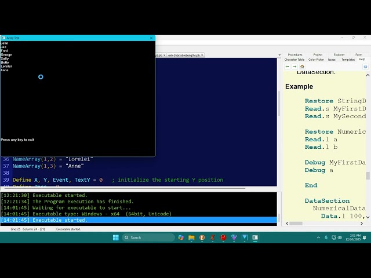Click the Help panel scroll down arrow
This screenshot has height=278, width=371.
[x=368, y=217]
